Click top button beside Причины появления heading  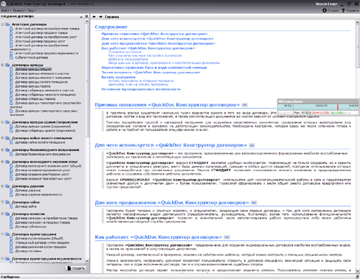(x=245, y=105)
